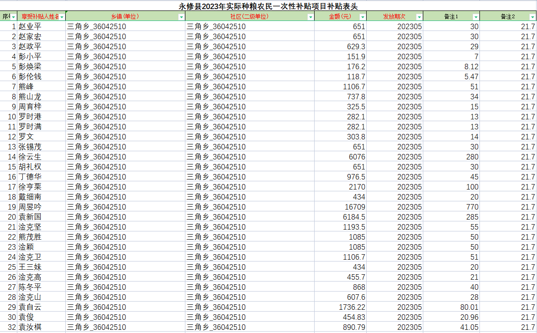Click the name cell 袁汝棋
The width and height of the screenshot is (537, 333).
30,327
